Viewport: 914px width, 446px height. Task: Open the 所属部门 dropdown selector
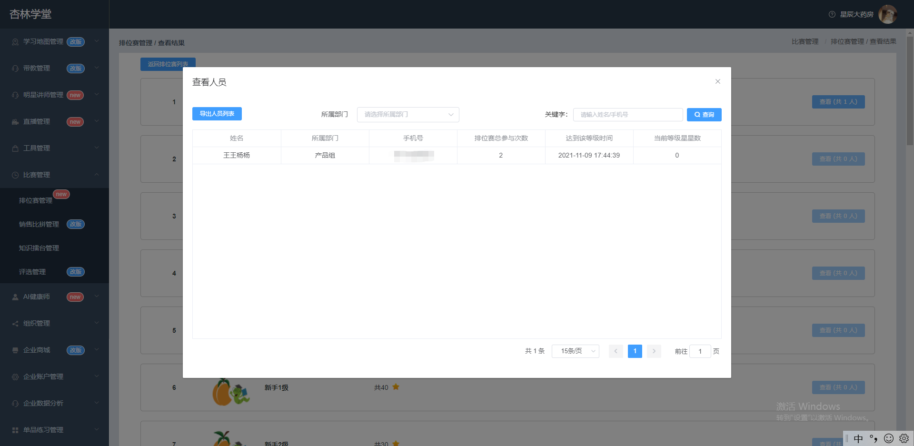click(x=408, y=115)
